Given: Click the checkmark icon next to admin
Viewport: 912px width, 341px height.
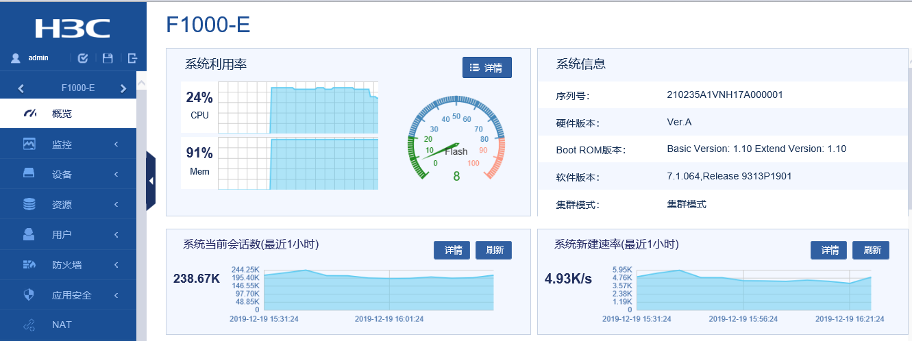Looking at the screenshot, I should click(x=83, y=58).
